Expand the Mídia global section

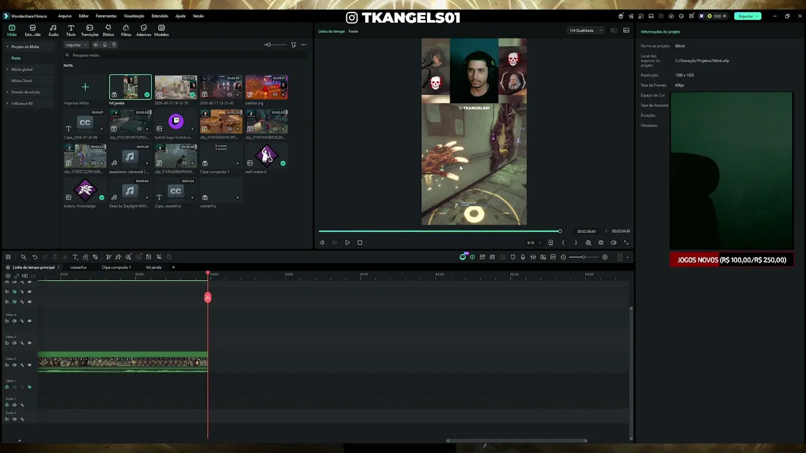click(x=8, y=69)
